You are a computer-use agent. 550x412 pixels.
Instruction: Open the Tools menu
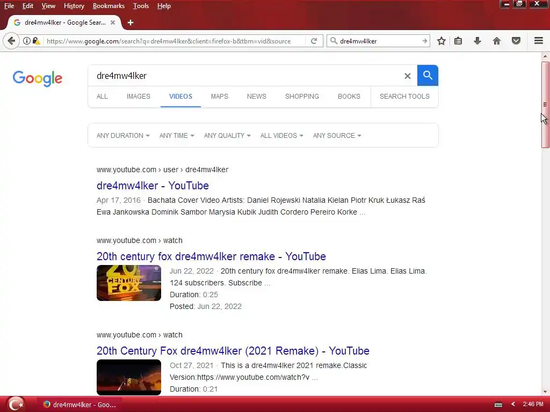[141, 6]
